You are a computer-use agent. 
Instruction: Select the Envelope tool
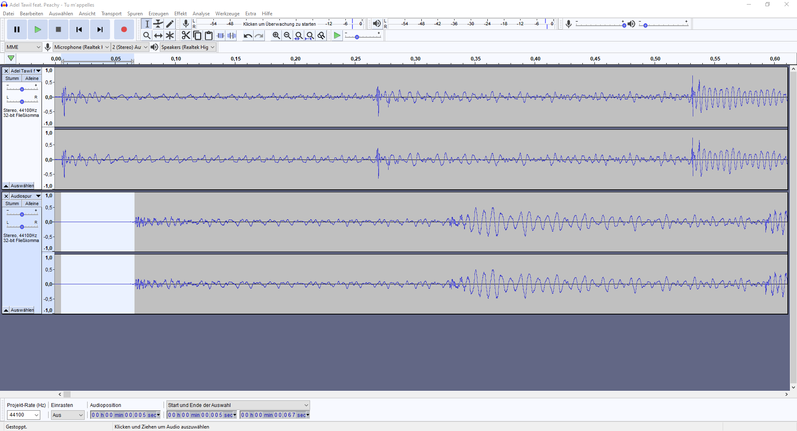[x=158, y=24]
